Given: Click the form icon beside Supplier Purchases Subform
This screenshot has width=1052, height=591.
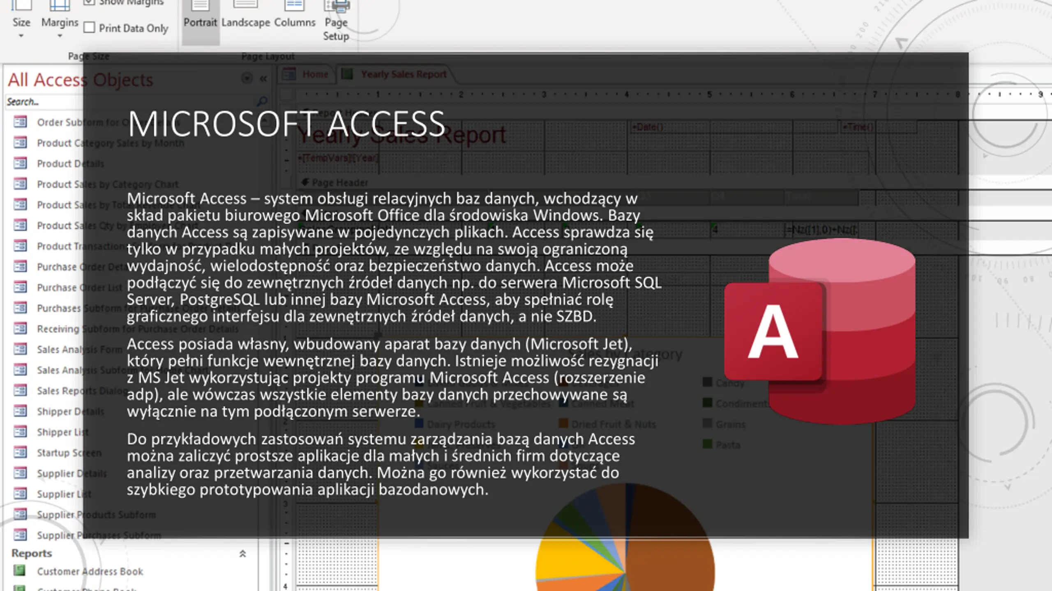Looking at the screenshot, I should (x=20, y=535).
